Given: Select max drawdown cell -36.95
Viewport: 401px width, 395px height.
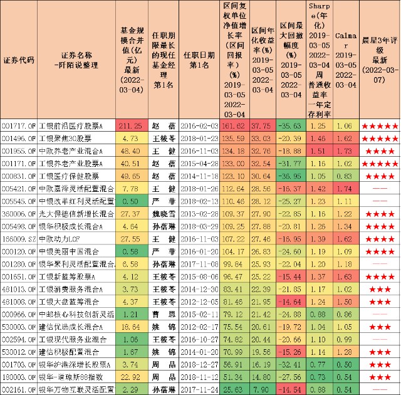Looking at the screenshot, I should (x=291, y=176).
